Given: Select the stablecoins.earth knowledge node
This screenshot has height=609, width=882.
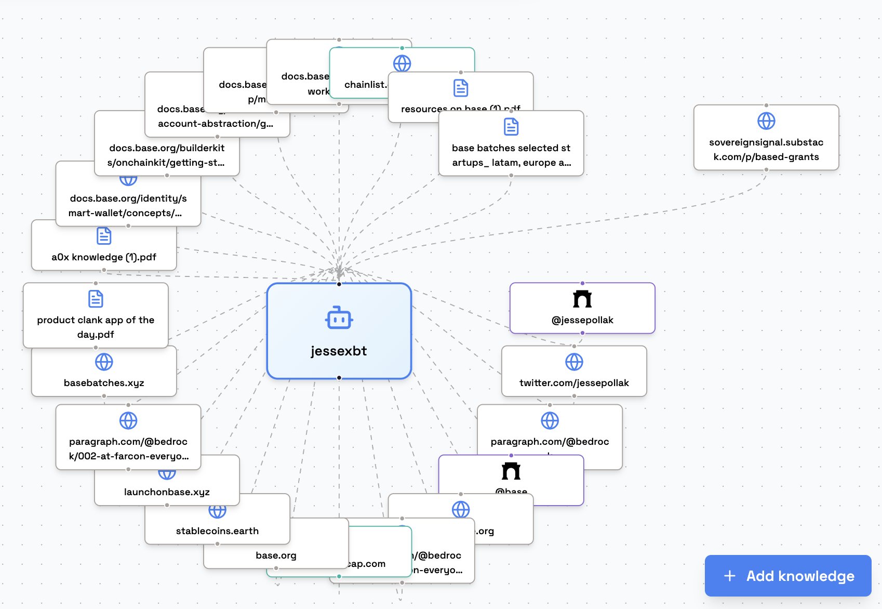Looking at the screenshot, I should 217,531.
